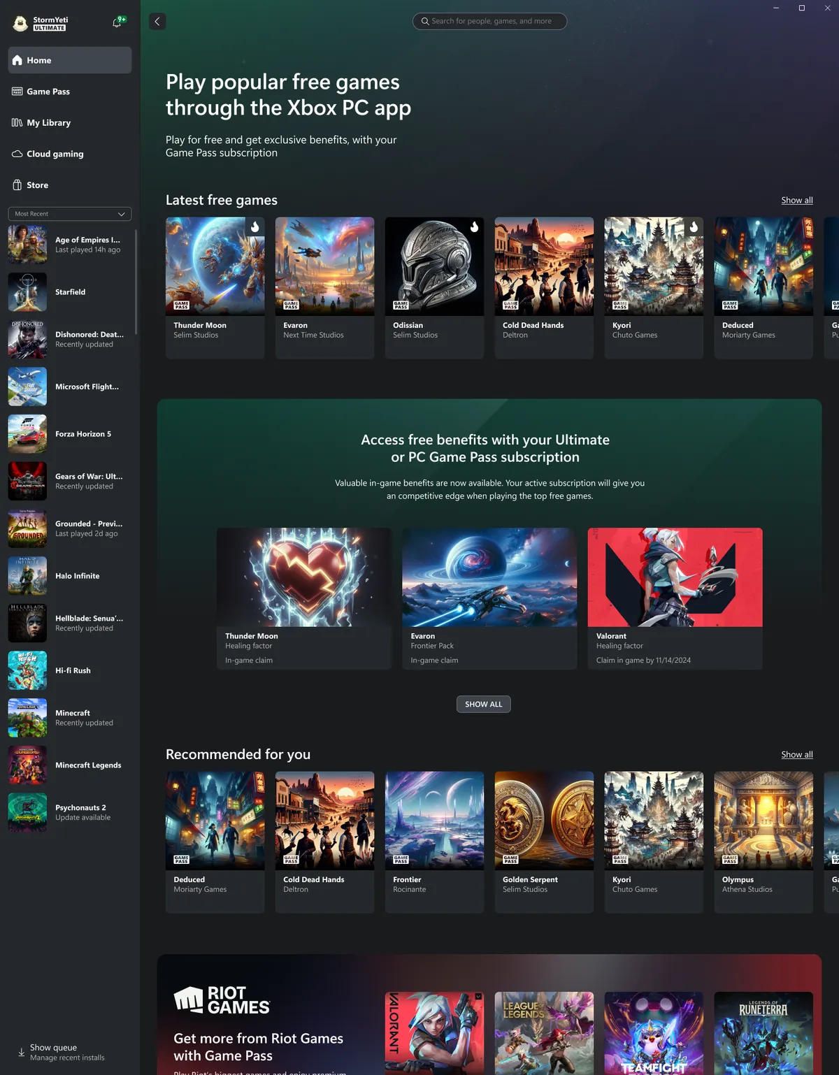This screenshot has width=839, height=1075.
Task: Open the StormYeti profile avatar
Action: click(x=20, y=24)
